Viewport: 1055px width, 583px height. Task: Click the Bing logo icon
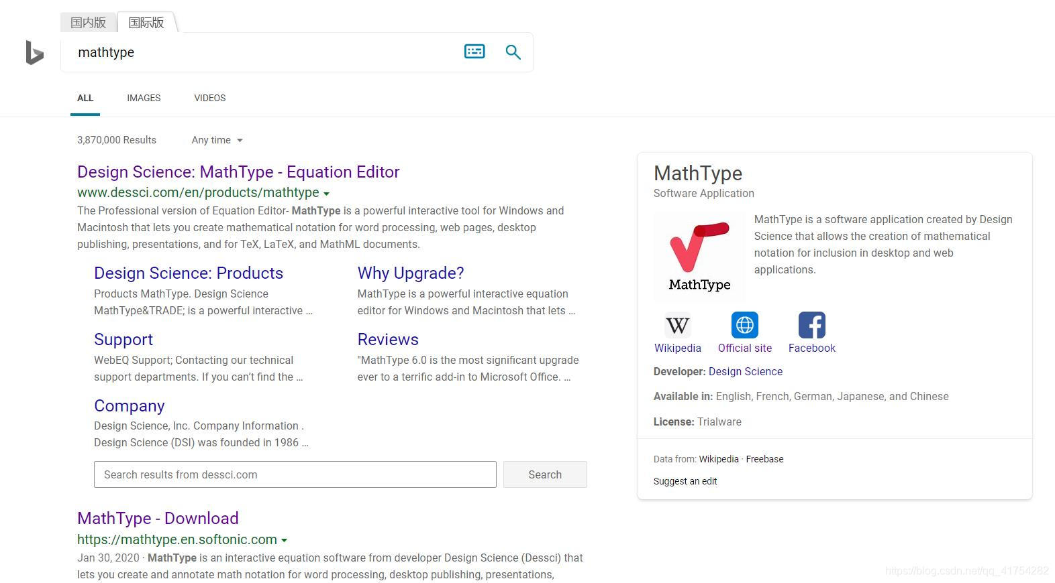click(35, 52)
